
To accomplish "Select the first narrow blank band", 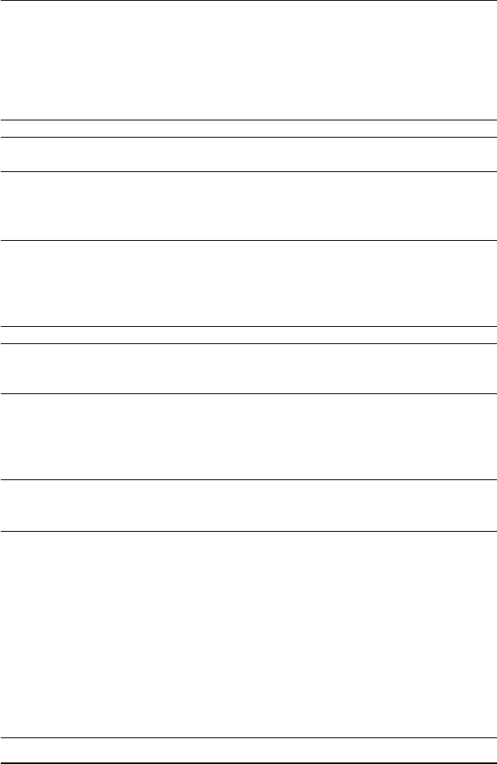I will 248,128.
